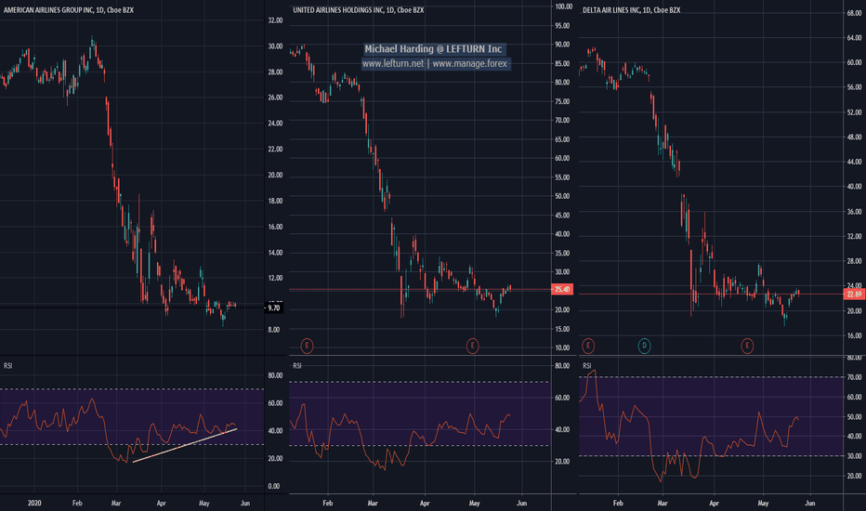Screen dimensions: 866x511
Task: Click the 2020 label on American Airlines time axis
Action: tap(34, 504)
